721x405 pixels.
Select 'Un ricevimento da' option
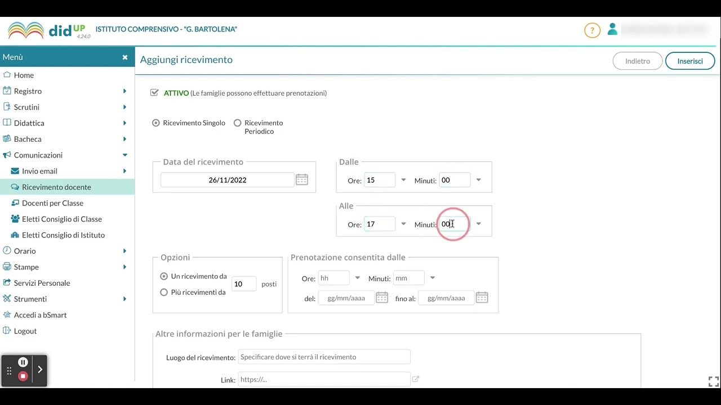(x=164, y=276)
